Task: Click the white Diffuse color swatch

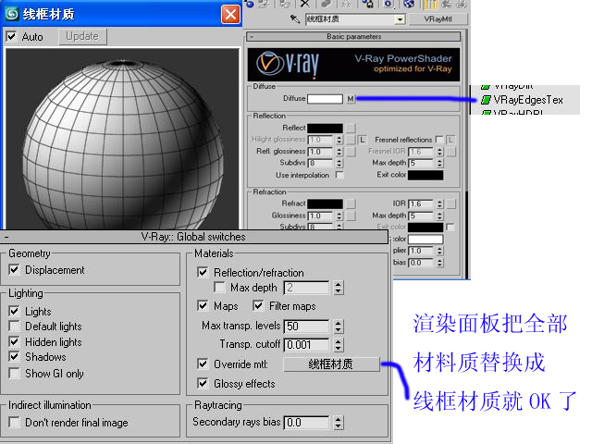Action: point(325,98)
